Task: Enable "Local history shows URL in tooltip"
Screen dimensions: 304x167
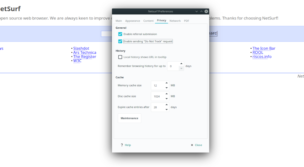Action: pyautogui.click(x=120, y=57)
